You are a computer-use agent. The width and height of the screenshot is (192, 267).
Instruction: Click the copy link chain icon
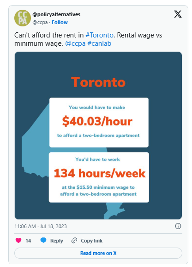pyautogui.click(x=74, y=241)
